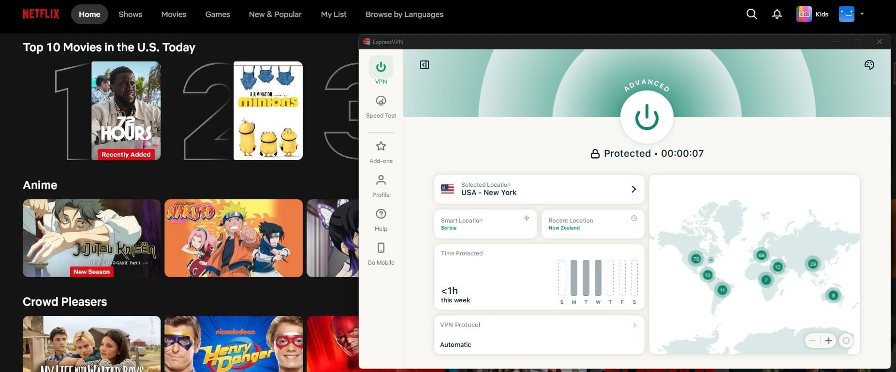Viewport: 896px width, 372px height.
Task: Open the Henry Danger thumbnail
Action: point(234,344)
